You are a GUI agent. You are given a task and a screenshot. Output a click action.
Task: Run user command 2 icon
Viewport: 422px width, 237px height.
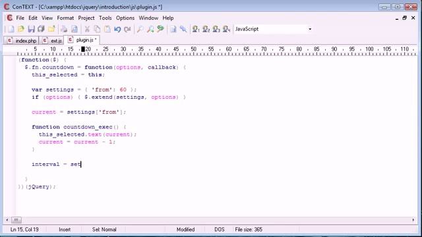click(x=206, y=29)
